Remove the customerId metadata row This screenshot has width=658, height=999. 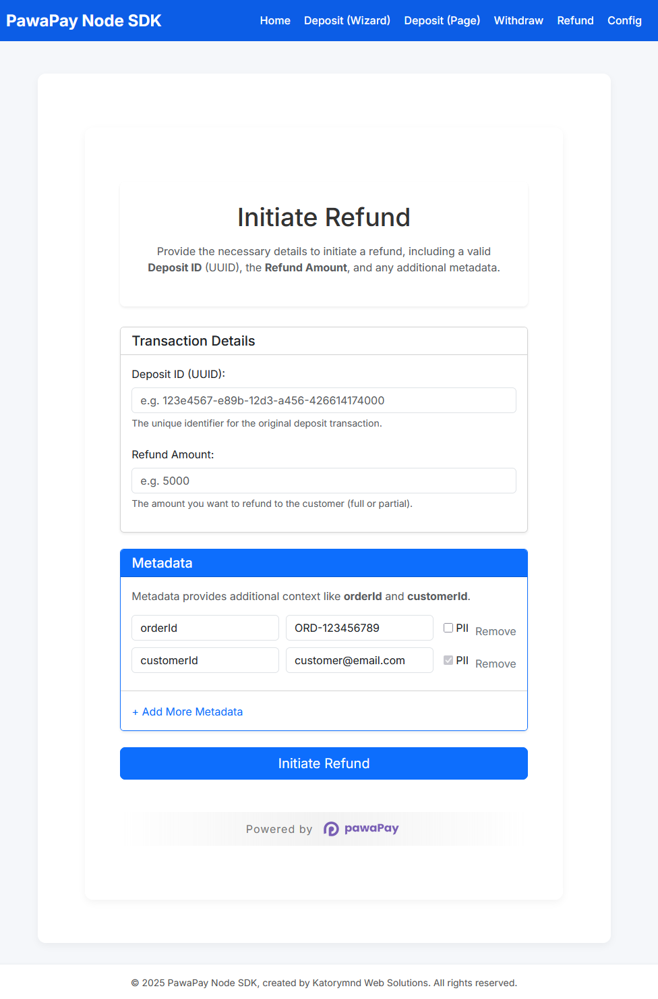496,664
